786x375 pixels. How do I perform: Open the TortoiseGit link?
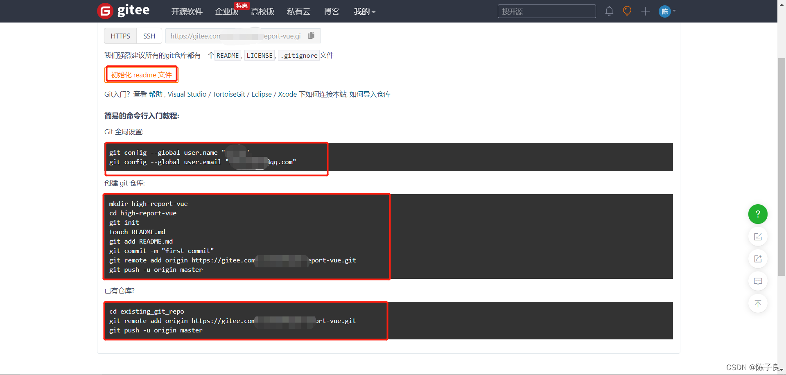(229, 94)
